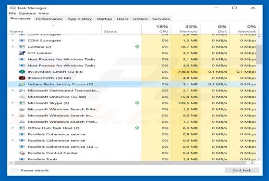
Task: Click Cortana's green suspended leaf icon
Action: pyautogui.click(x=137, y=47)
